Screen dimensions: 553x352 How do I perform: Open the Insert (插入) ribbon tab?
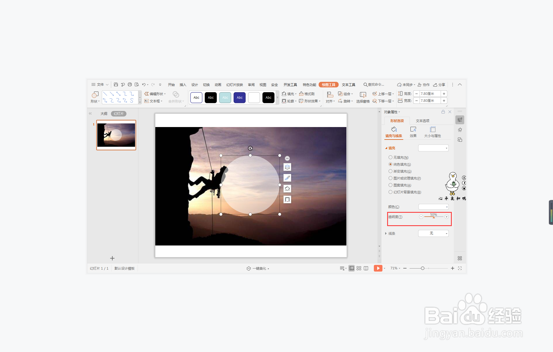pos(183,85)
